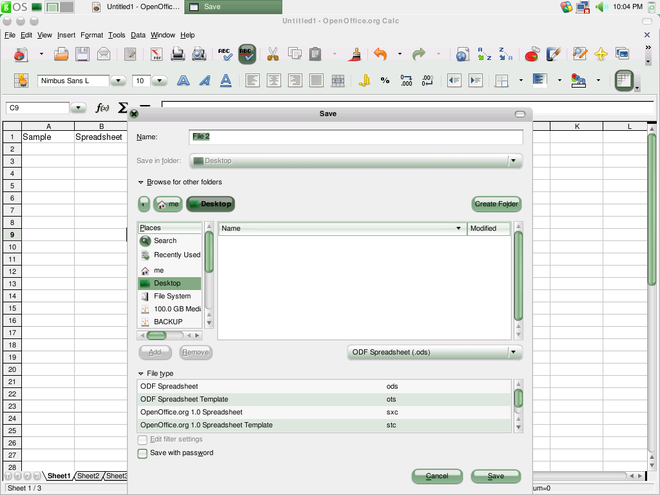Image resolution: width=660 pixels, height=495 pixels.
Task: Open the ODF Spreadsheet (.ods) filter dropdown
Action: tap(435, 353)
